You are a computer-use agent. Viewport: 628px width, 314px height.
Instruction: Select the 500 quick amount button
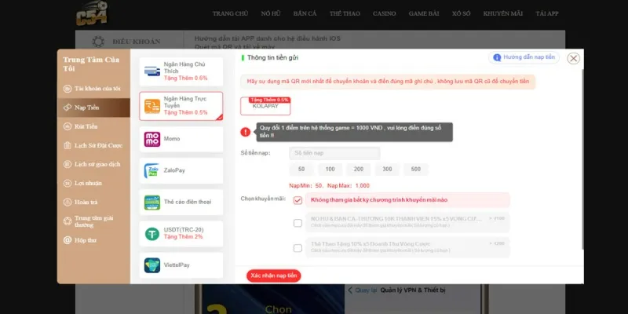click(x=416, y=170)
